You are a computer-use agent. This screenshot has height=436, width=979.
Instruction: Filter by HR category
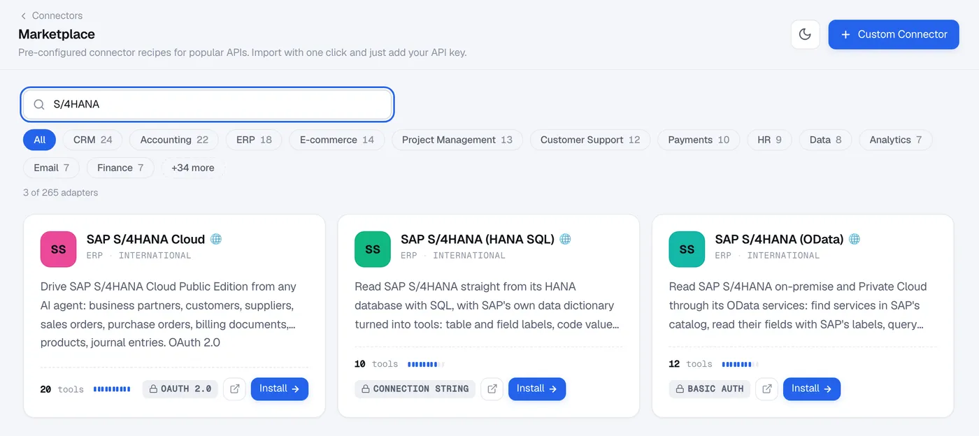[x=769, y=140]
